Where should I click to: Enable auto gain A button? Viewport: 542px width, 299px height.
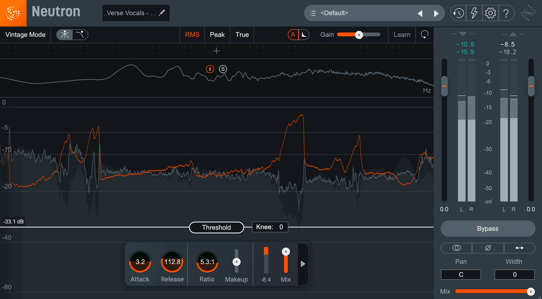click(293, 35)
